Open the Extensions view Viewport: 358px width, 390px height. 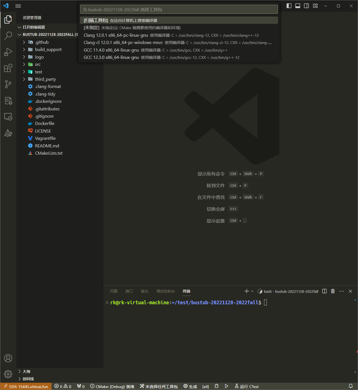pos(8,68)
